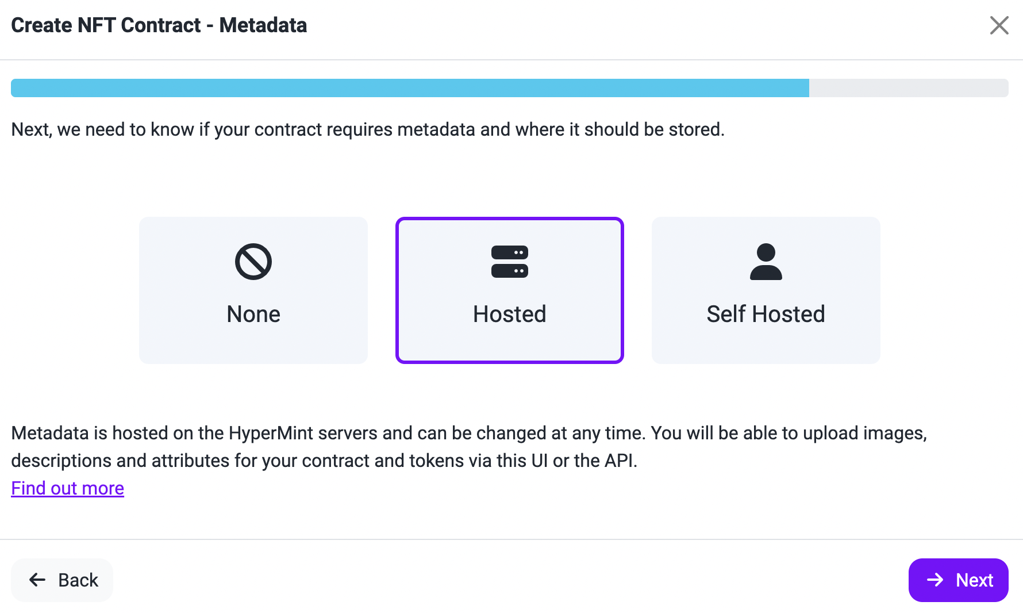
Task: Click the "Self Hosted" label text
Action: tap(766, 315)
